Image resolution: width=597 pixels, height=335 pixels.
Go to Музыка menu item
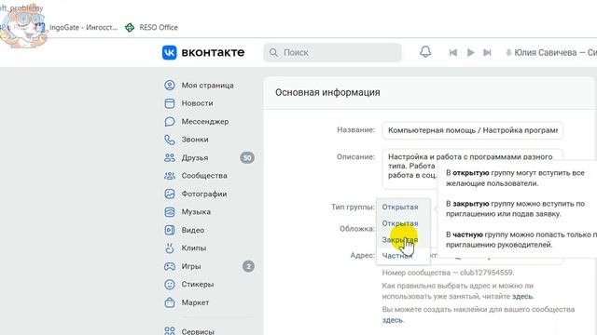tap(196, 211)
